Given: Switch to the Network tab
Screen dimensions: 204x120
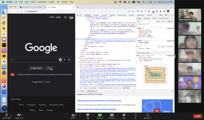Looking at the screenshot, I should pos(112,15).
